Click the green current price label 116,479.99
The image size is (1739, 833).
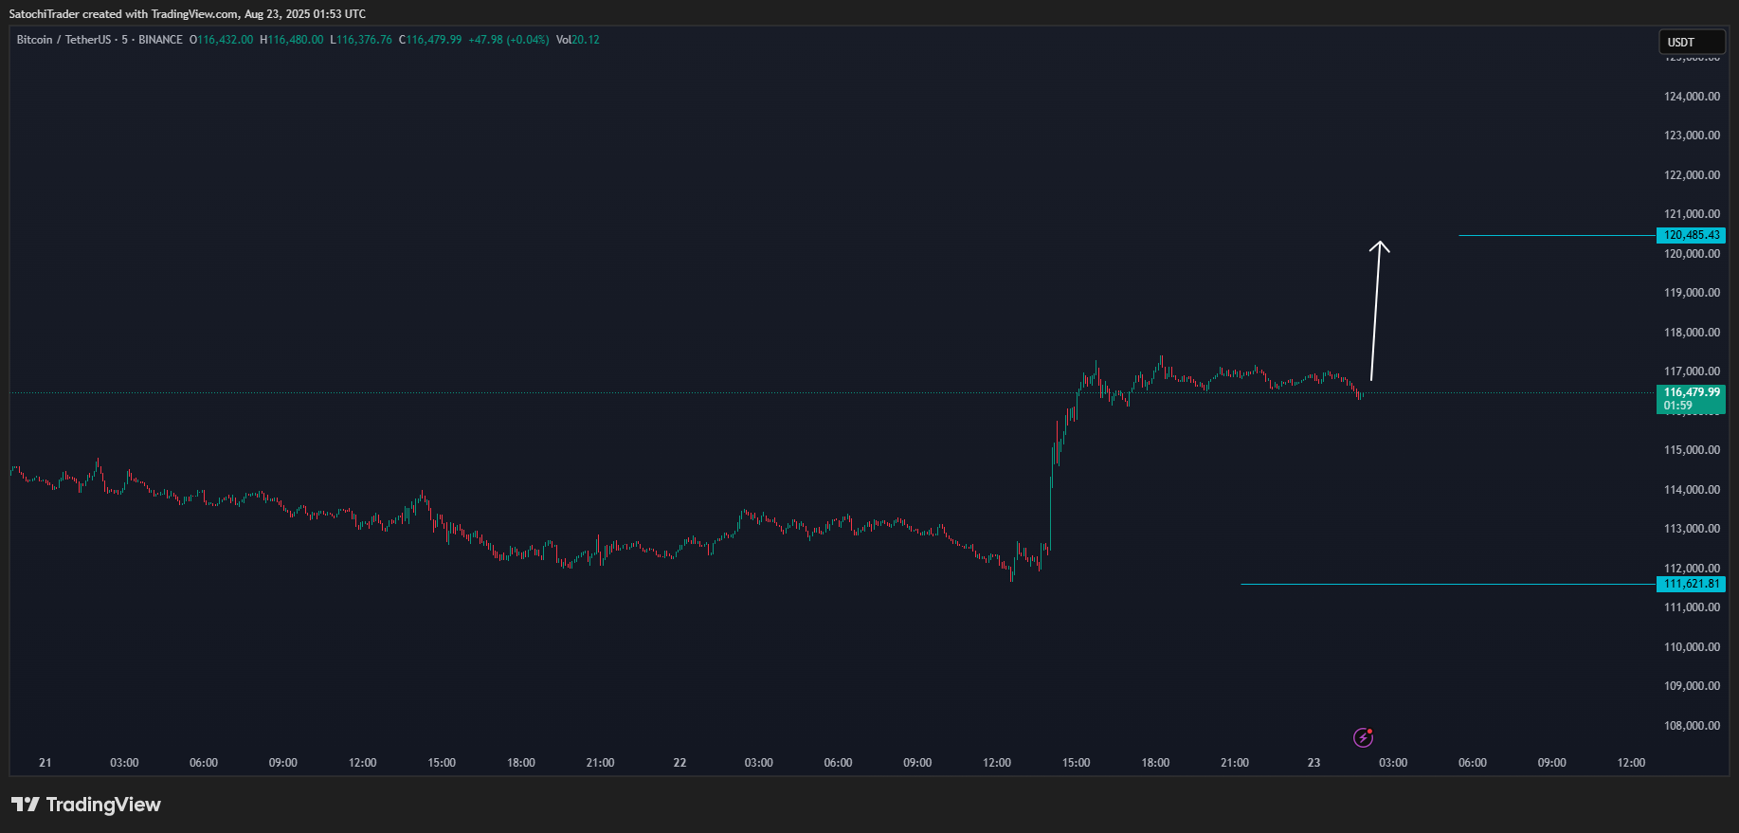1692,392
